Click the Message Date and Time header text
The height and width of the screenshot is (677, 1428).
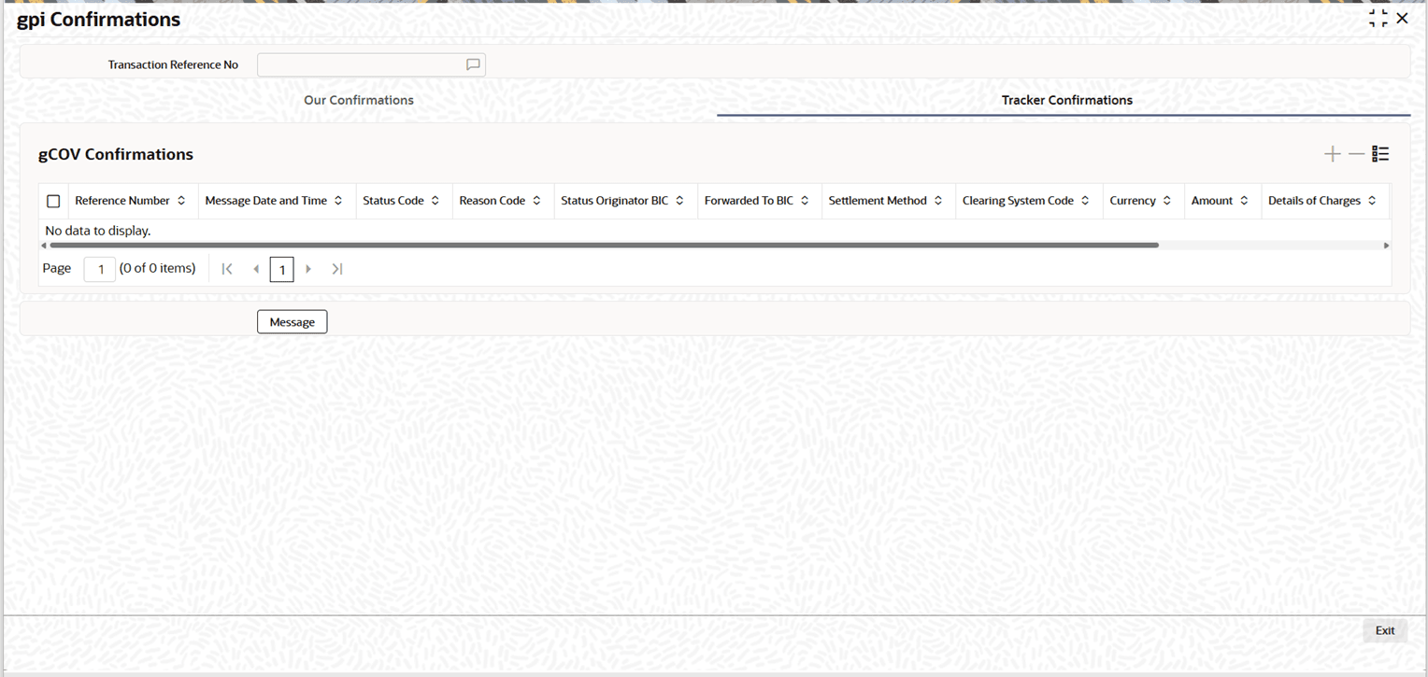[x=266, y=201]
